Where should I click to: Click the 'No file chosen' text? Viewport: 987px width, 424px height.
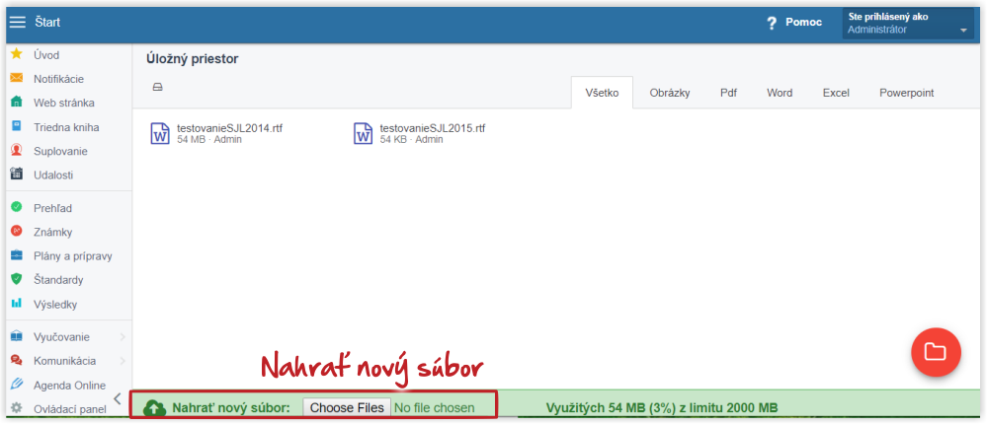(435, 408)
